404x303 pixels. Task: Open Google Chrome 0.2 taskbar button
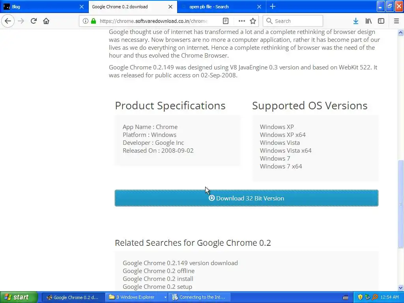point(73,297)
